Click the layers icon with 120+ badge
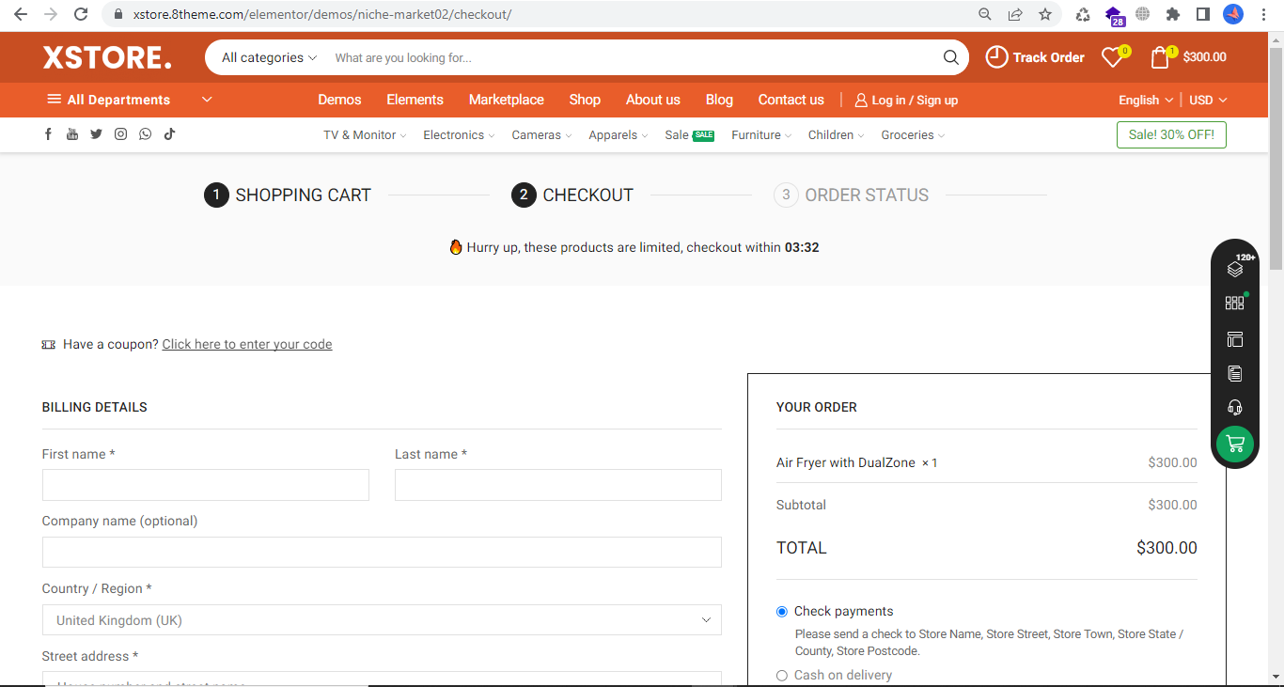 tap(1235, 269)
